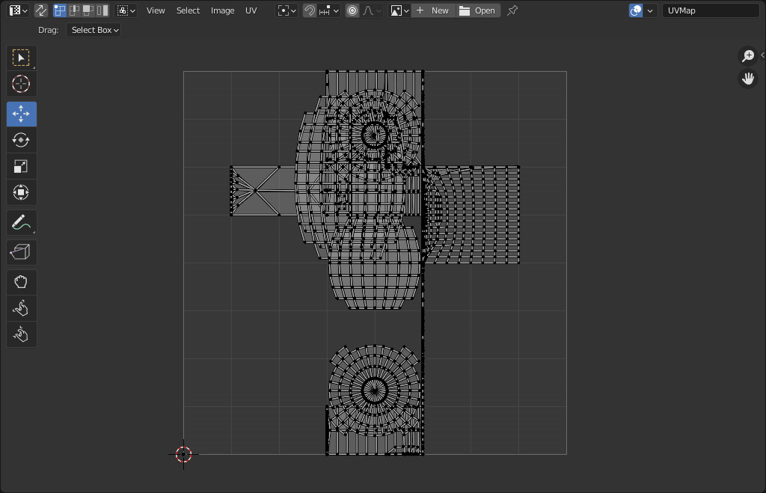This screenshot has width=766, height=493.
Task: Switch to edge select mode
Action: (x=74, y=10)
